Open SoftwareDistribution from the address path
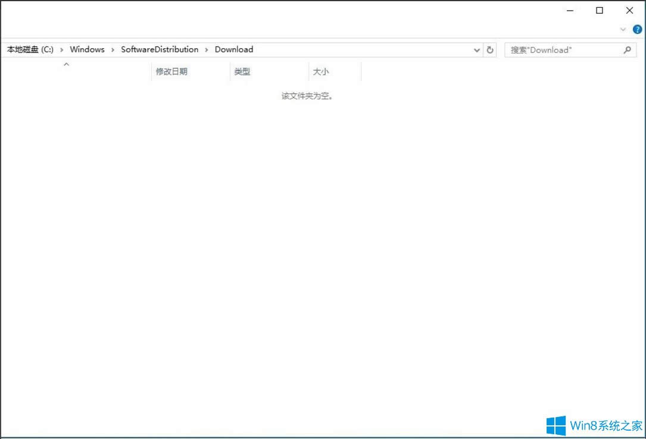The height and width of the screenshot is (439, 646). point(160,49)
